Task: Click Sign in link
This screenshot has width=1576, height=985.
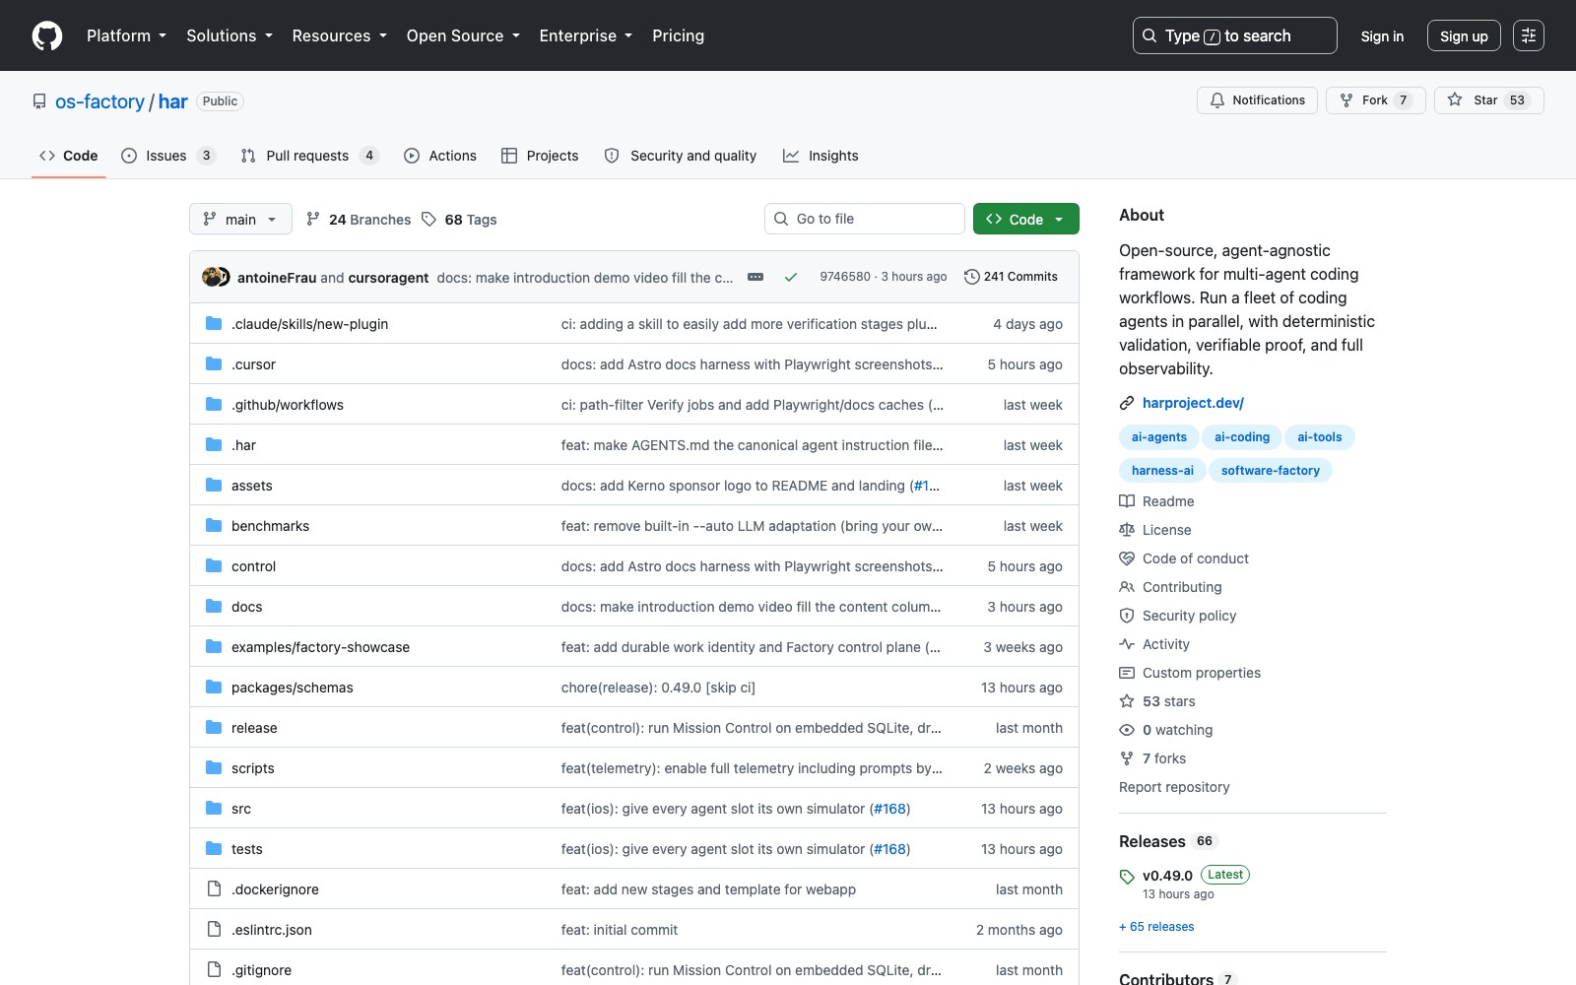Action: pyautogui.click(x=1382, y=36)
